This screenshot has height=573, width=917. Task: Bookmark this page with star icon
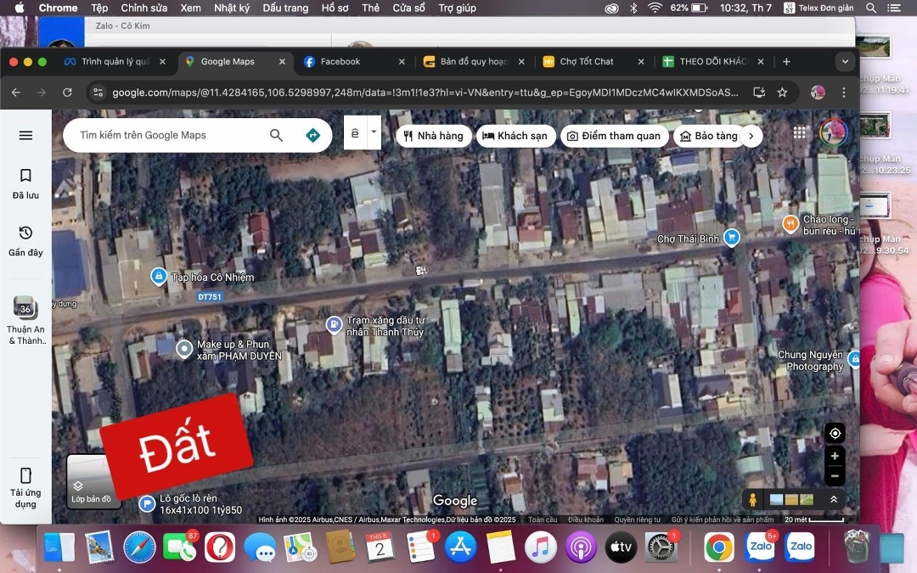pos(782,93)
